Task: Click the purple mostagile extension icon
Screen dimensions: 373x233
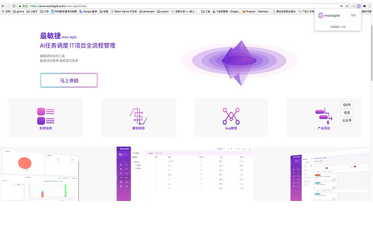Action: tap(359, 6)
